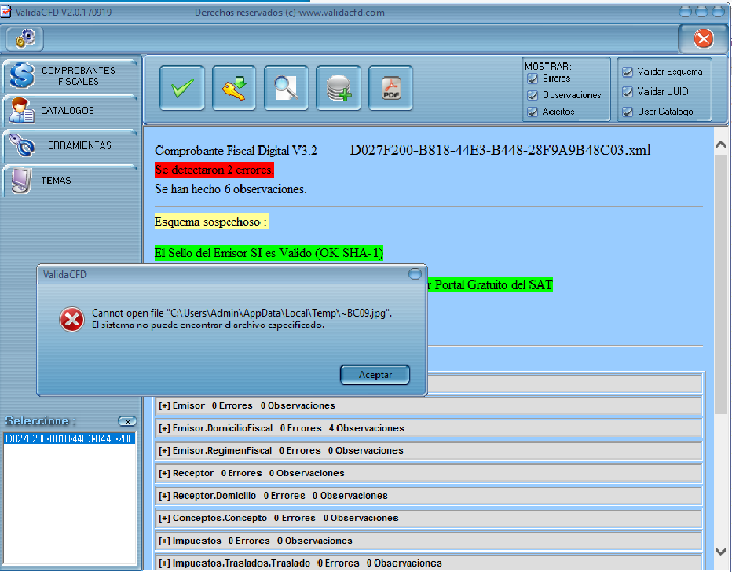This screenshot has height=572, width=732.
Task: Toggle the Observaciones checkbox
Action: [533, 95]
